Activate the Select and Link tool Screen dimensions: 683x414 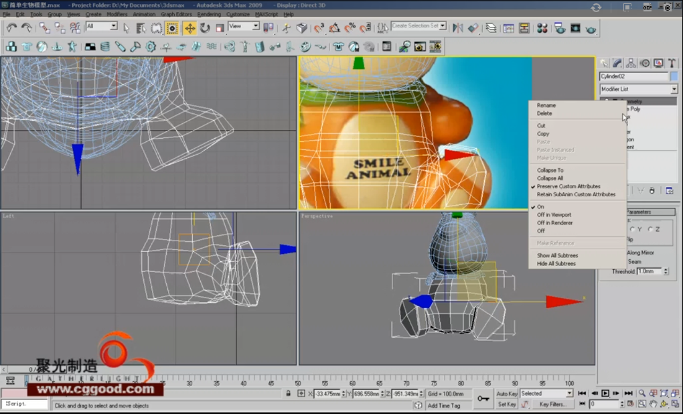[x=44, y=28]
